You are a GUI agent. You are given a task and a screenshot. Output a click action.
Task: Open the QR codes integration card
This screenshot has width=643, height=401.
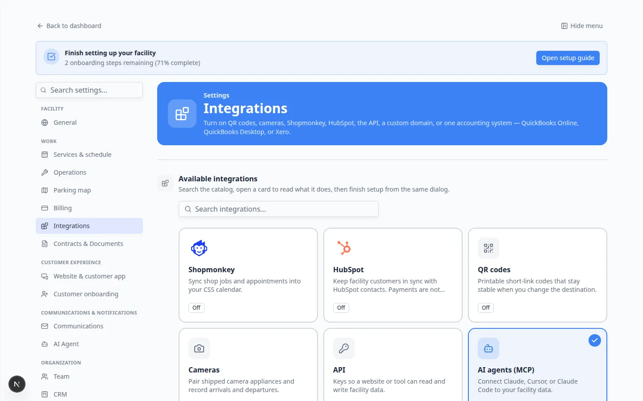(x=538, y=275)
